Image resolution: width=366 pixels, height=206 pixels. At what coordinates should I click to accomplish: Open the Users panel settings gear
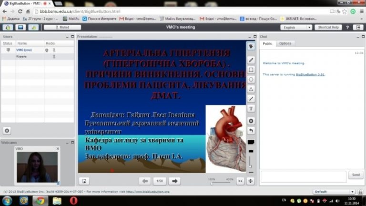pyautogui.click(x=7, y=131)
